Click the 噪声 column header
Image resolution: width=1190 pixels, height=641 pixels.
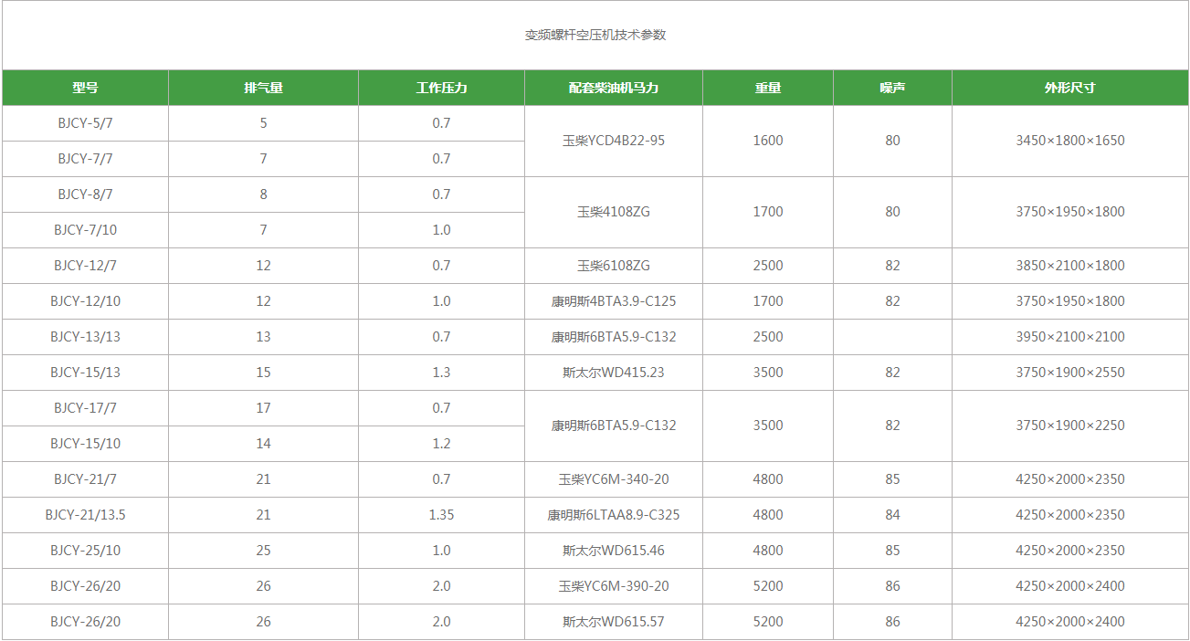tap(892, 89)
